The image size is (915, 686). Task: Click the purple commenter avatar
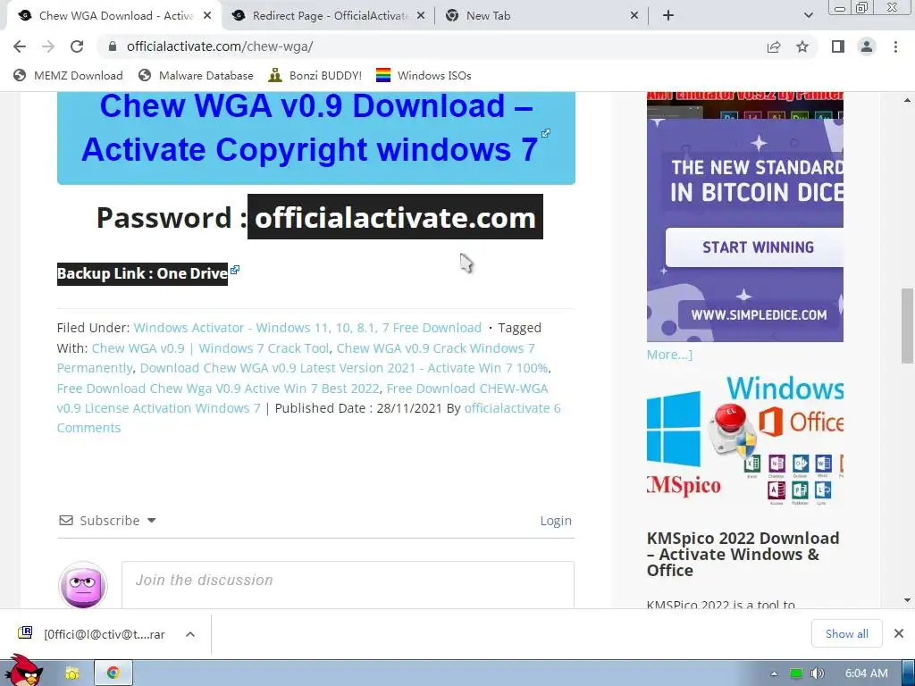click(83, 585)
